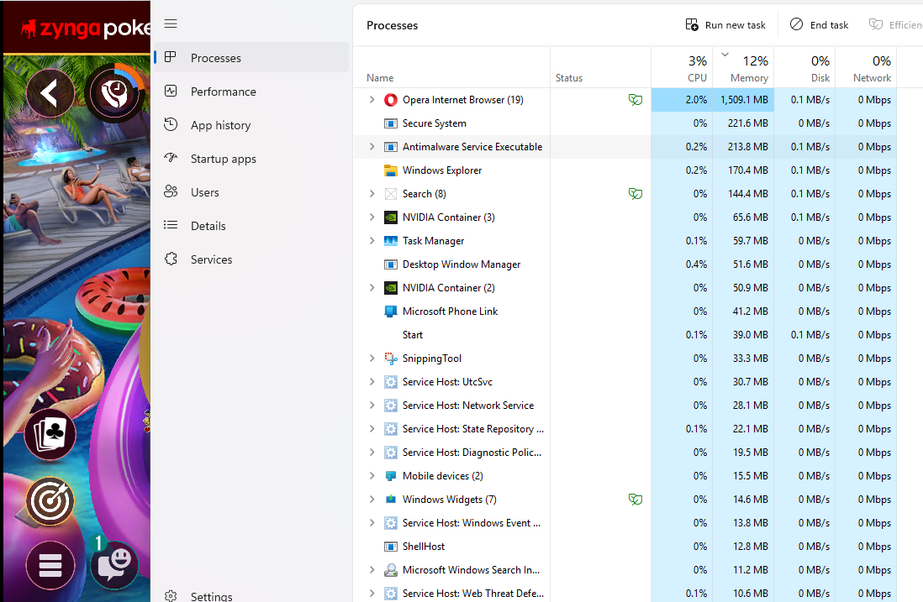Click Search row efficiency leaf icon
The height and width of the screenshot is (602, 923).
pos(636,193)
